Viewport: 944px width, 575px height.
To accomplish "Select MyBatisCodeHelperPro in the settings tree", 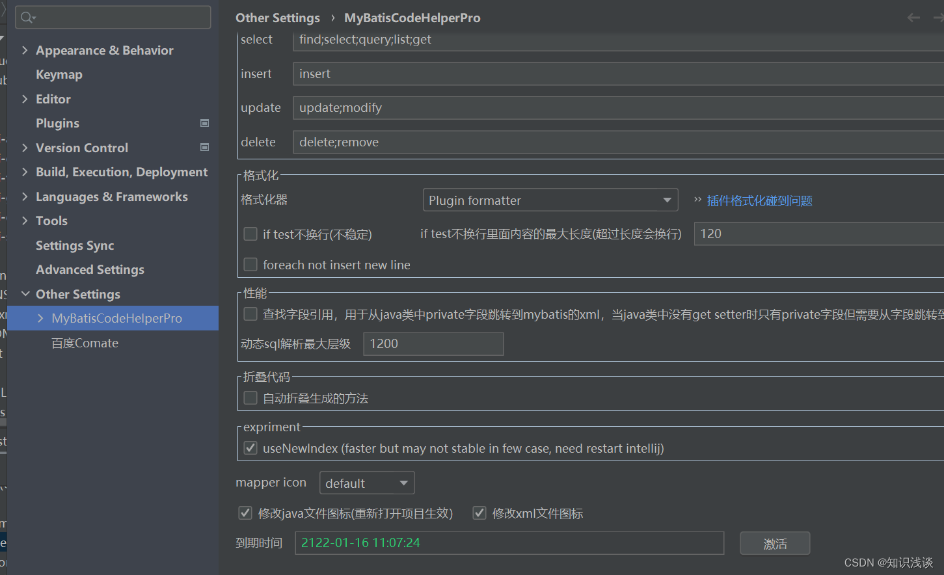I will pos(113,318).
